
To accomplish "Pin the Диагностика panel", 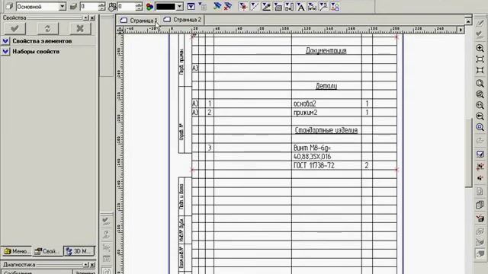I will coord(86,265).
